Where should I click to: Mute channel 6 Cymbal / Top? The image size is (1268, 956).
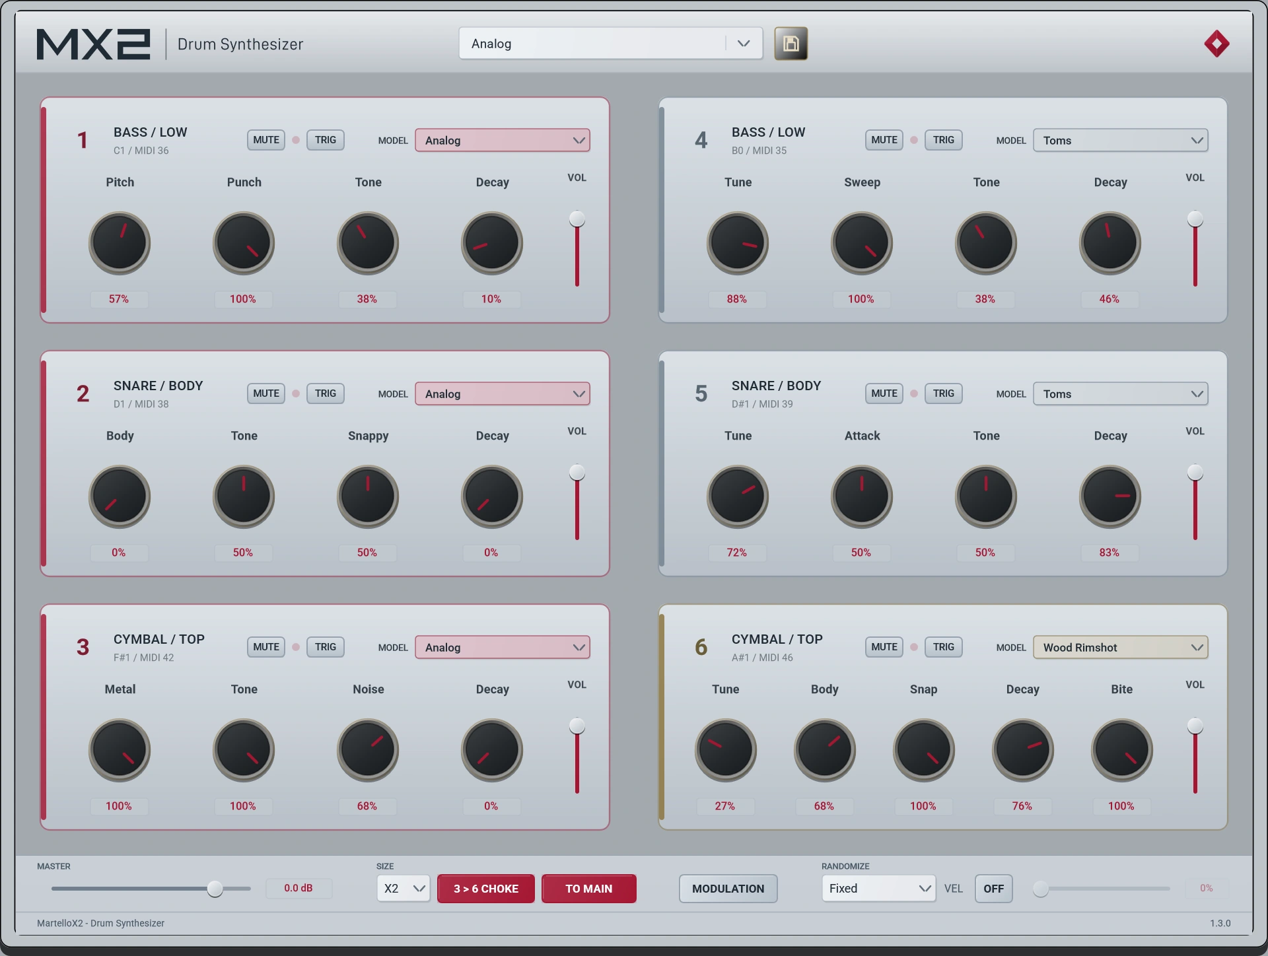[x=884, y=647]
